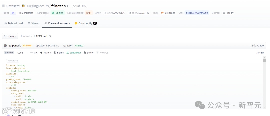Click the VERIFIED commit badge
The width and height of the screenshot is (270, 116).
[79, 46]
